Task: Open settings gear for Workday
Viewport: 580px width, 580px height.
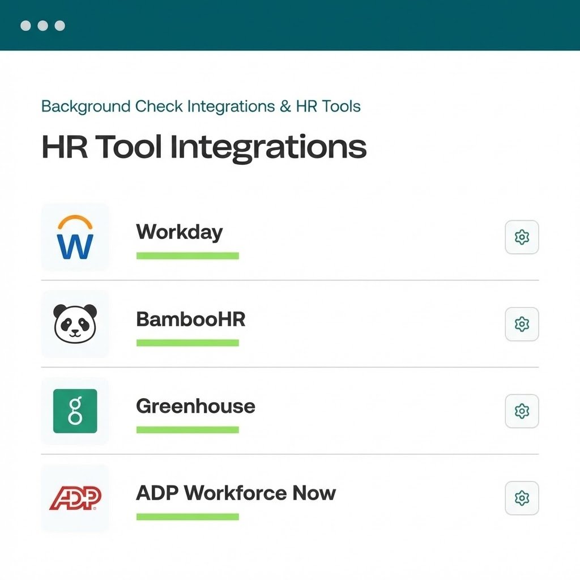Action: (x=522, y=237)
